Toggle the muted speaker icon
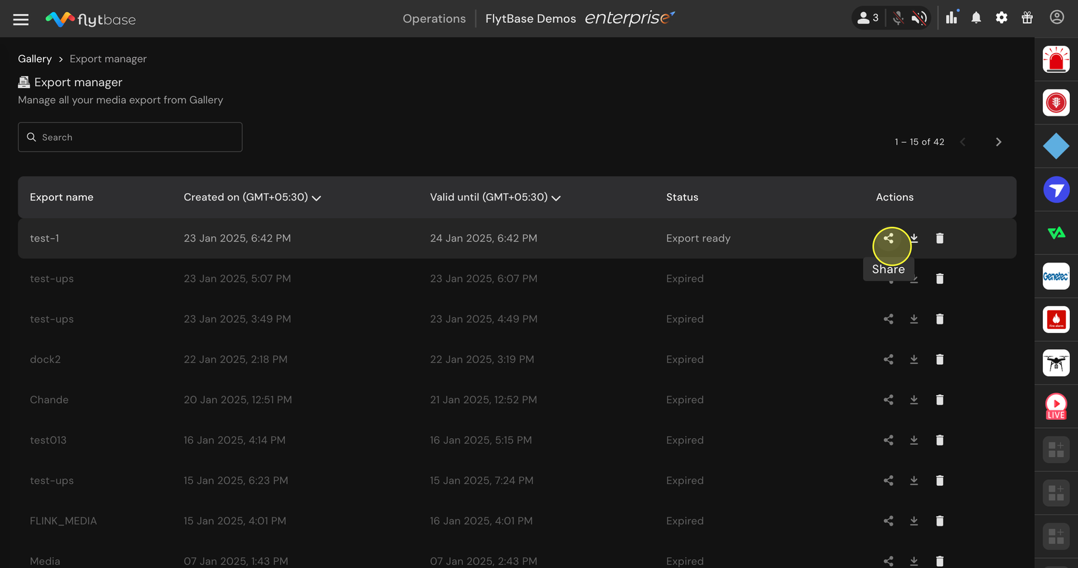This screenshot has width=1078, height=568. tap(919, 18)
